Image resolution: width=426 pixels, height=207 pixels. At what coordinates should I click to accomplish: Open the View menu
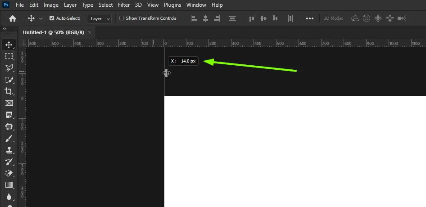(x=153, y=5)
